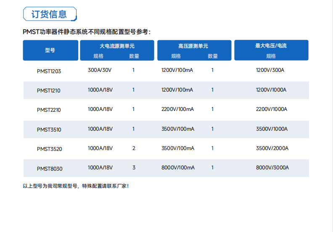Click 1200V/100mA in the PMST1203 row
The width and height of the screenshot is (333, 232).
pyautogui.click(x=177, y=70)
